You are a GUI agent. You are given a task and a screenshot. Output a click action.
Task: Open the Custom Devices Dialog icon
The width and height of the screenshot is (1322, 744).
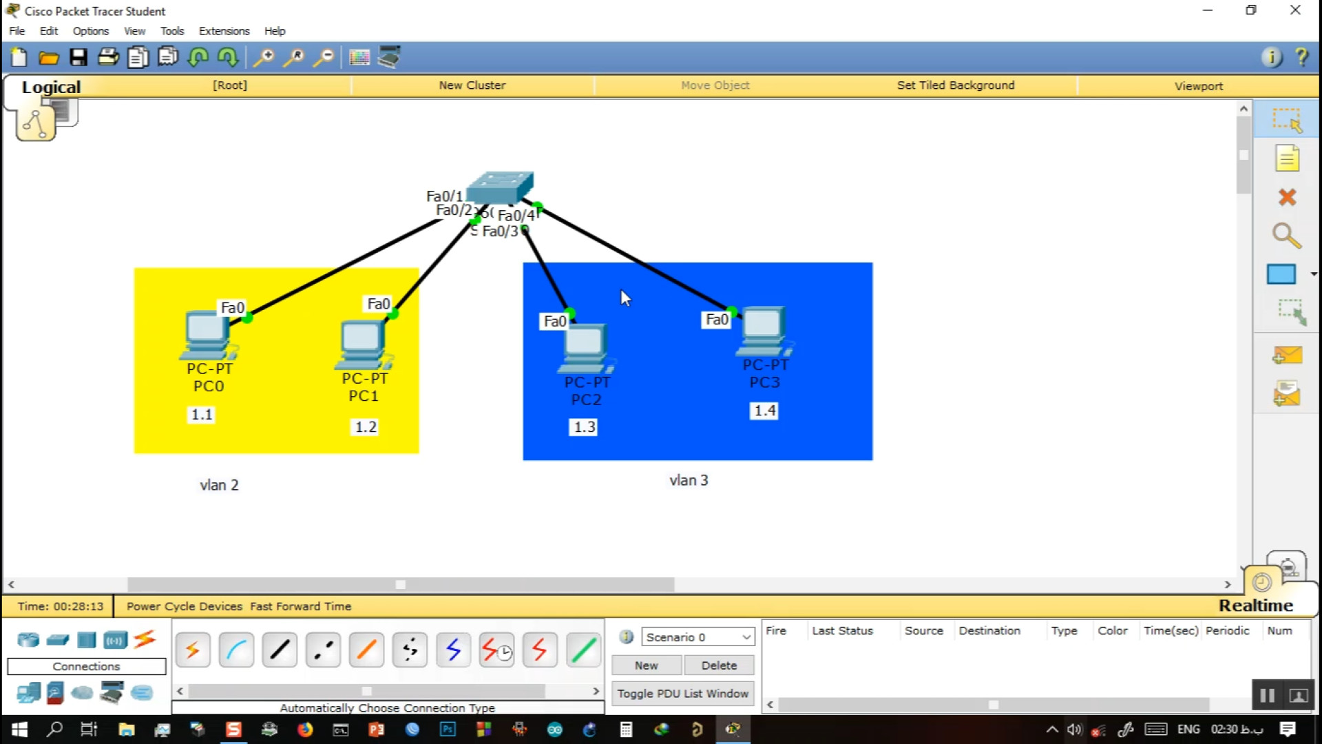pyautogui.click(x=389, y=57)
